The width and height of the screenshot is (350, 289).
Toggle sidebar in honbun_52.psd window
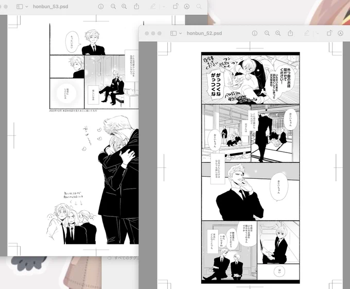point(173,33)
